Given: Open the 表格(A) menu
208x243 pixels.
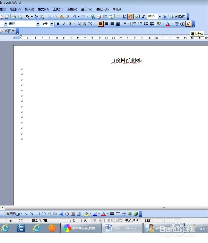Looking at the screenshot, I should (x=72, y=9).
